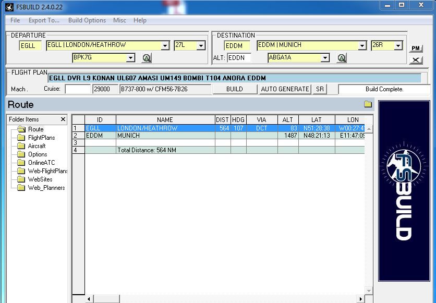Click the HDG column header
436x303 pixels.
tap(238, 120)
